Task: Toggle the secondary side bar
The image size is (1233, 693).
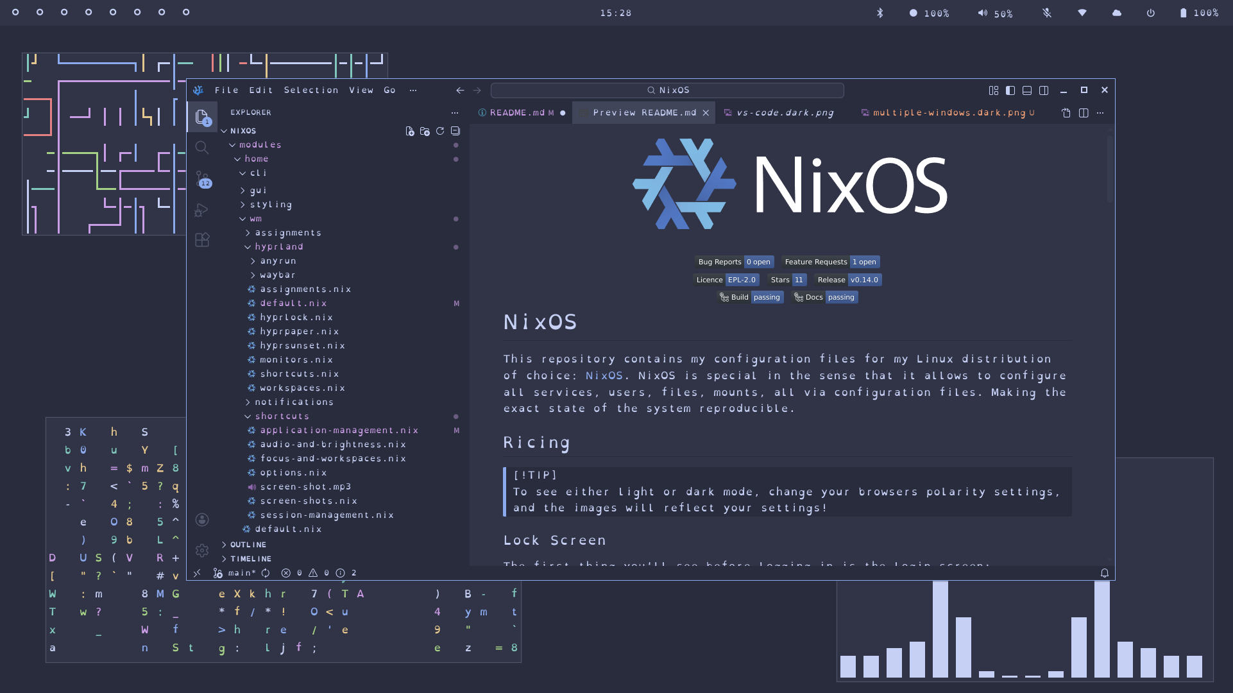Action: pos(1044,90)
